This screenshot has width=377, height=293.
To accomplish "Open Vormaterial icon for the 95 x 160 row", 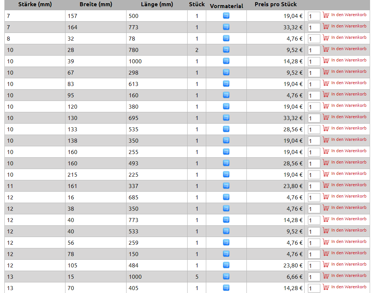I will pos(226,95).
